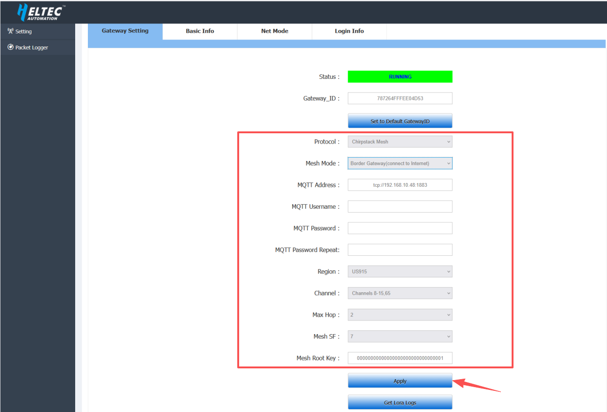Click the Get Lora Logs button
Viewport: 607px width, 412px height.
pyautogui.click(x=400, y=403)
